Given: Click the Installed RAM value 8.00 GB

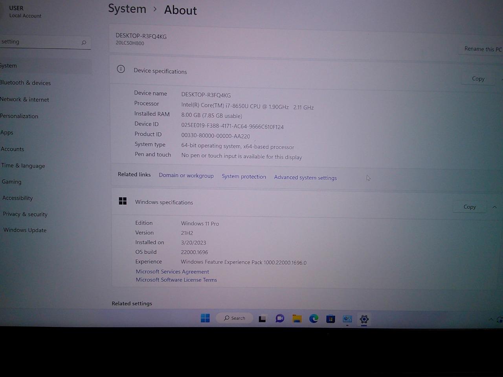Looking at the screenshot, I should pos(211,116).
